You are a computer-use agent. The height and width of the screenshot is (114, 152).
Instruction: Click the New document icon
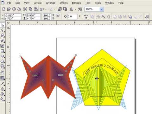[4, 9]
